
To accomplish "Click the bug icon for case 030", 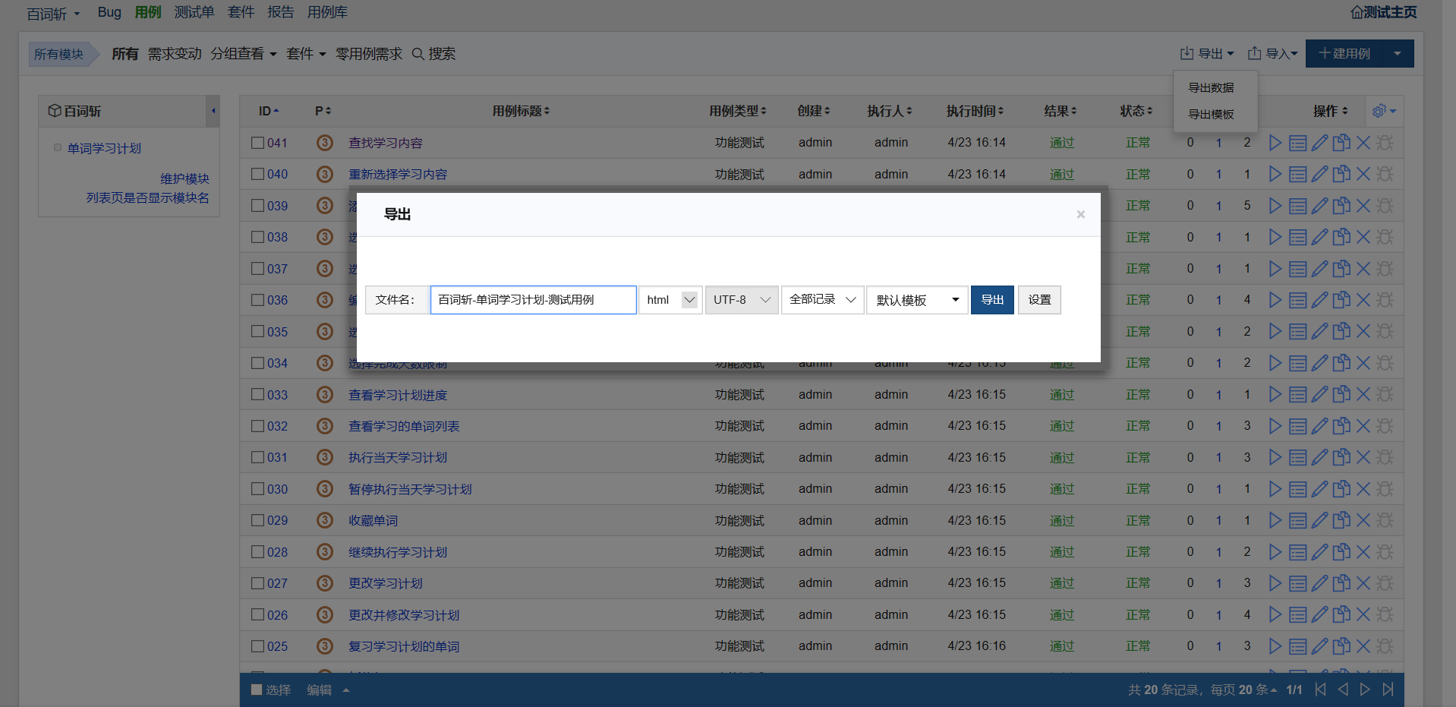I will pos(1385,489).
